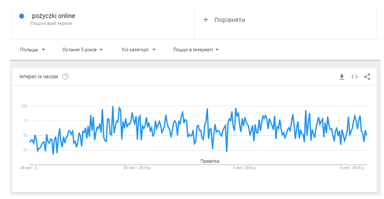Click the Примітка note label
Image resolution: width=384 pixels, height=199 pixels.
tap(210, 161)
